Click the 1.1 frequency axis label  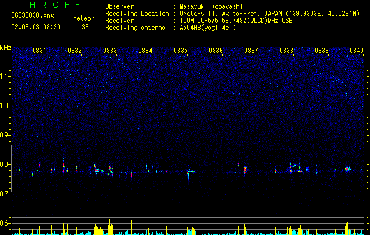5,76
